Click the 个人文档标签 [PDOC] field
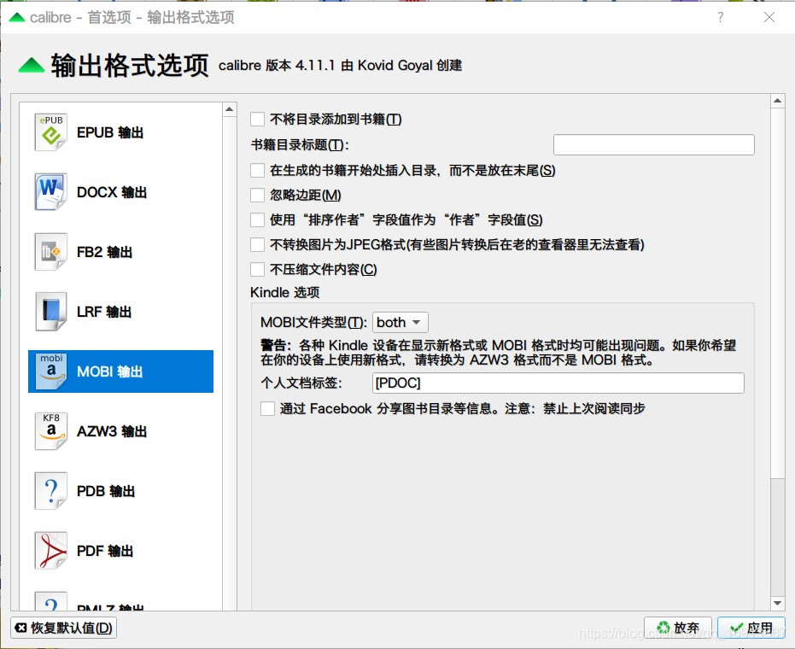Image resolution: width=795 pixels, height=649 pixels. coord(558,383)
